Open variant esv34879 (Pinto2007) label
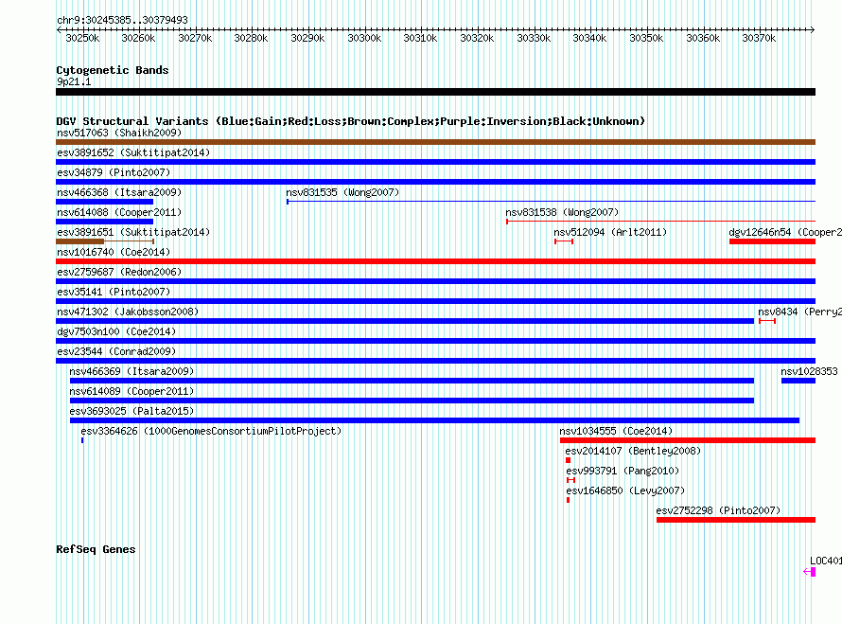842x624 pixels. [x=114, y=172]
